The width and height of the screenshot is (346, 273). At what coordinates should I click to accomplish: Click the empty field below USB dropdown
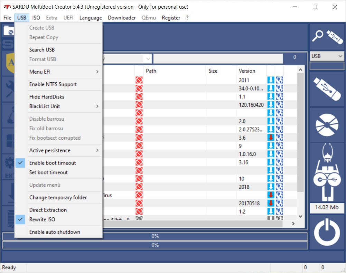coord(327,66)
